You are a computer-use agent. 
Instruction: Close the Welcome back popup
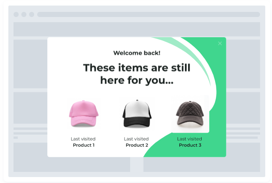click(x=220, y=44)
